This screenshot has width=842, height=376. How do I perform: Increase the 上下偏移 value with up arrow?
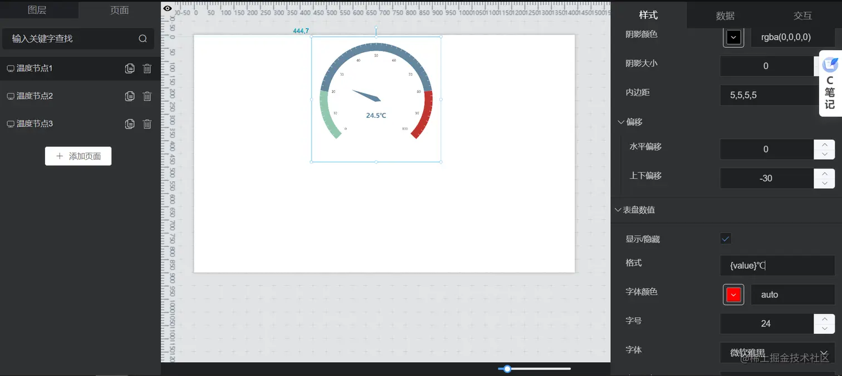(824, 173)
